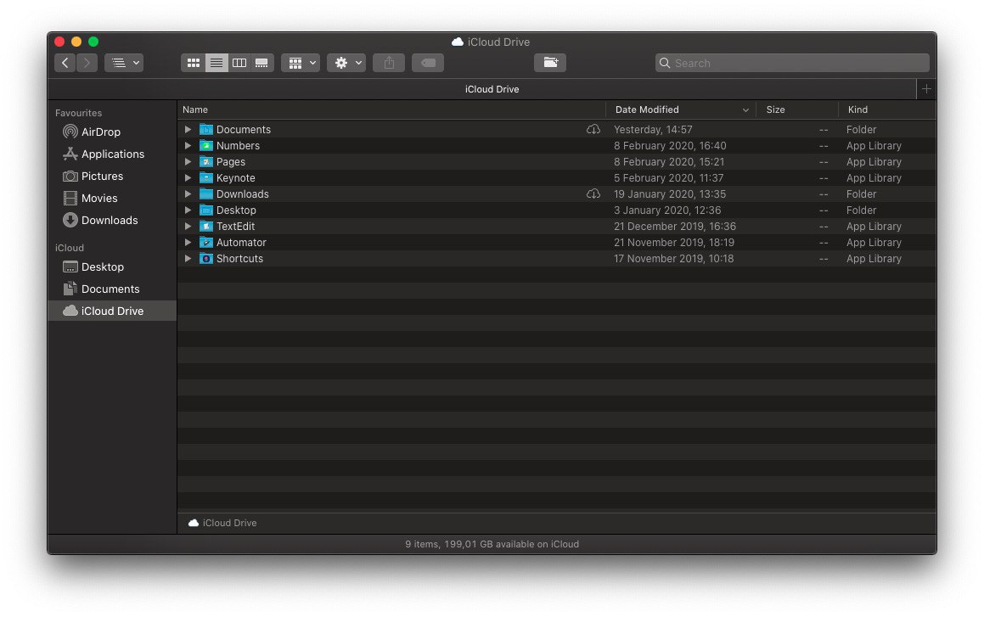Select the Keynote app library folder icon
984x617 pixels.
[205, 178]
